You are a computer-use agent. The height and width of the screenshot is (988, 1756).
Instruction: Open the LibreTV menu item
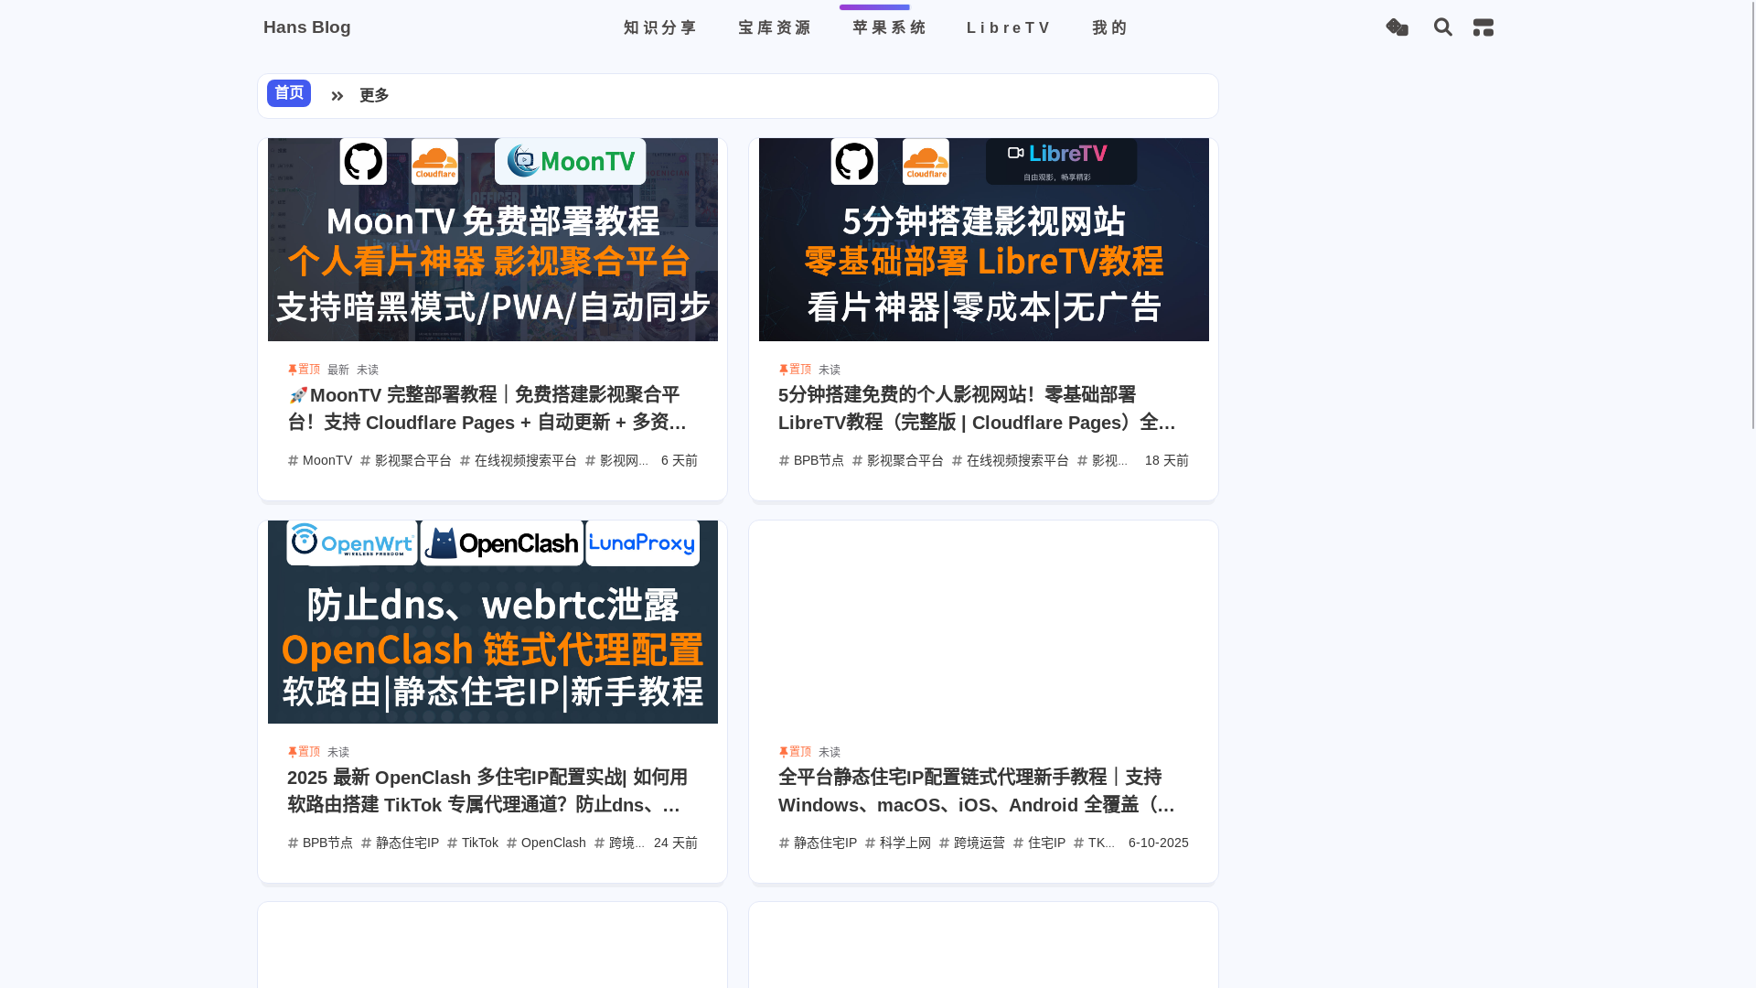click(1009, 27)
